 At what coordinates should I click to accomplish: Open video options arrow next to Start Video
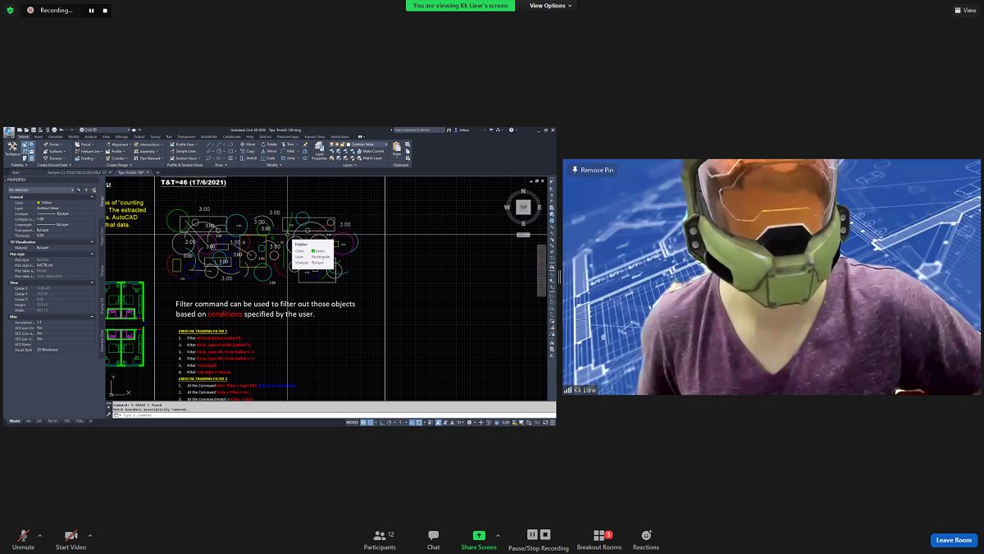(x=89, y=535)
